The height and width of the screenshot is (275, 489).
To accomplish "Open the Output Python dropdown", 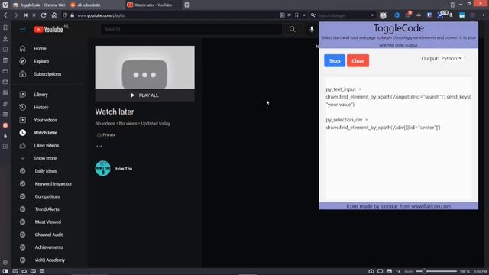I will pos(452,58).
